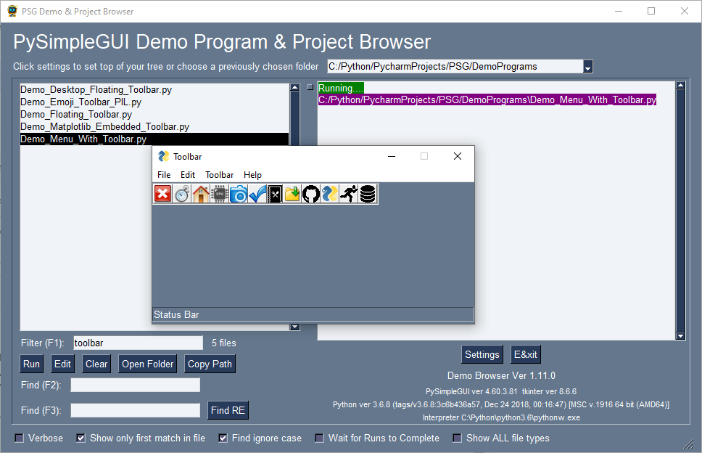The image size is (702, 453).
Task: Open the Toolbar menu in the Toolbar window
Action: (x=219, y=174)
